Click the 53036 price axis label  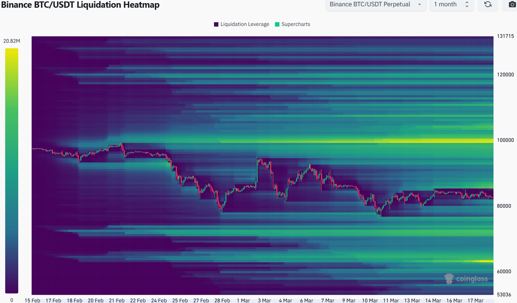504,295
